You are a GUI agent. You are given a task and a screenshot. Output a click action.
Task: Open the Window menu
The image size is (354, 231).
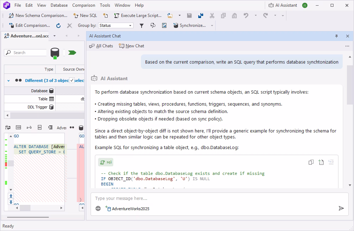(122, 5)
